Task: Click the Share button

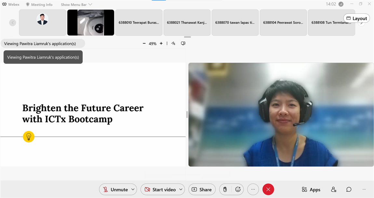Action: 202,190
